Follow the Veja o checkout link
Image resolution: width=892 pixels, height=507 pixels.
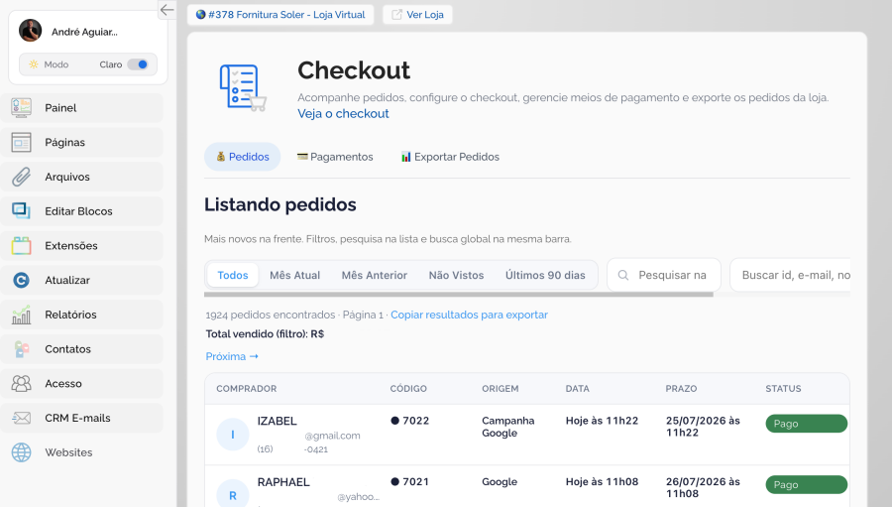(x=343, y=113)
